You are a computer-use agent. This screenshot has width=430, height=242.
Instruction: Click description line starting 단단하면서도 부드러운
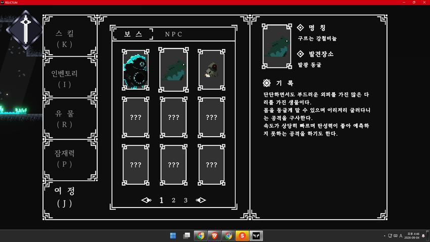pos(316,95)
